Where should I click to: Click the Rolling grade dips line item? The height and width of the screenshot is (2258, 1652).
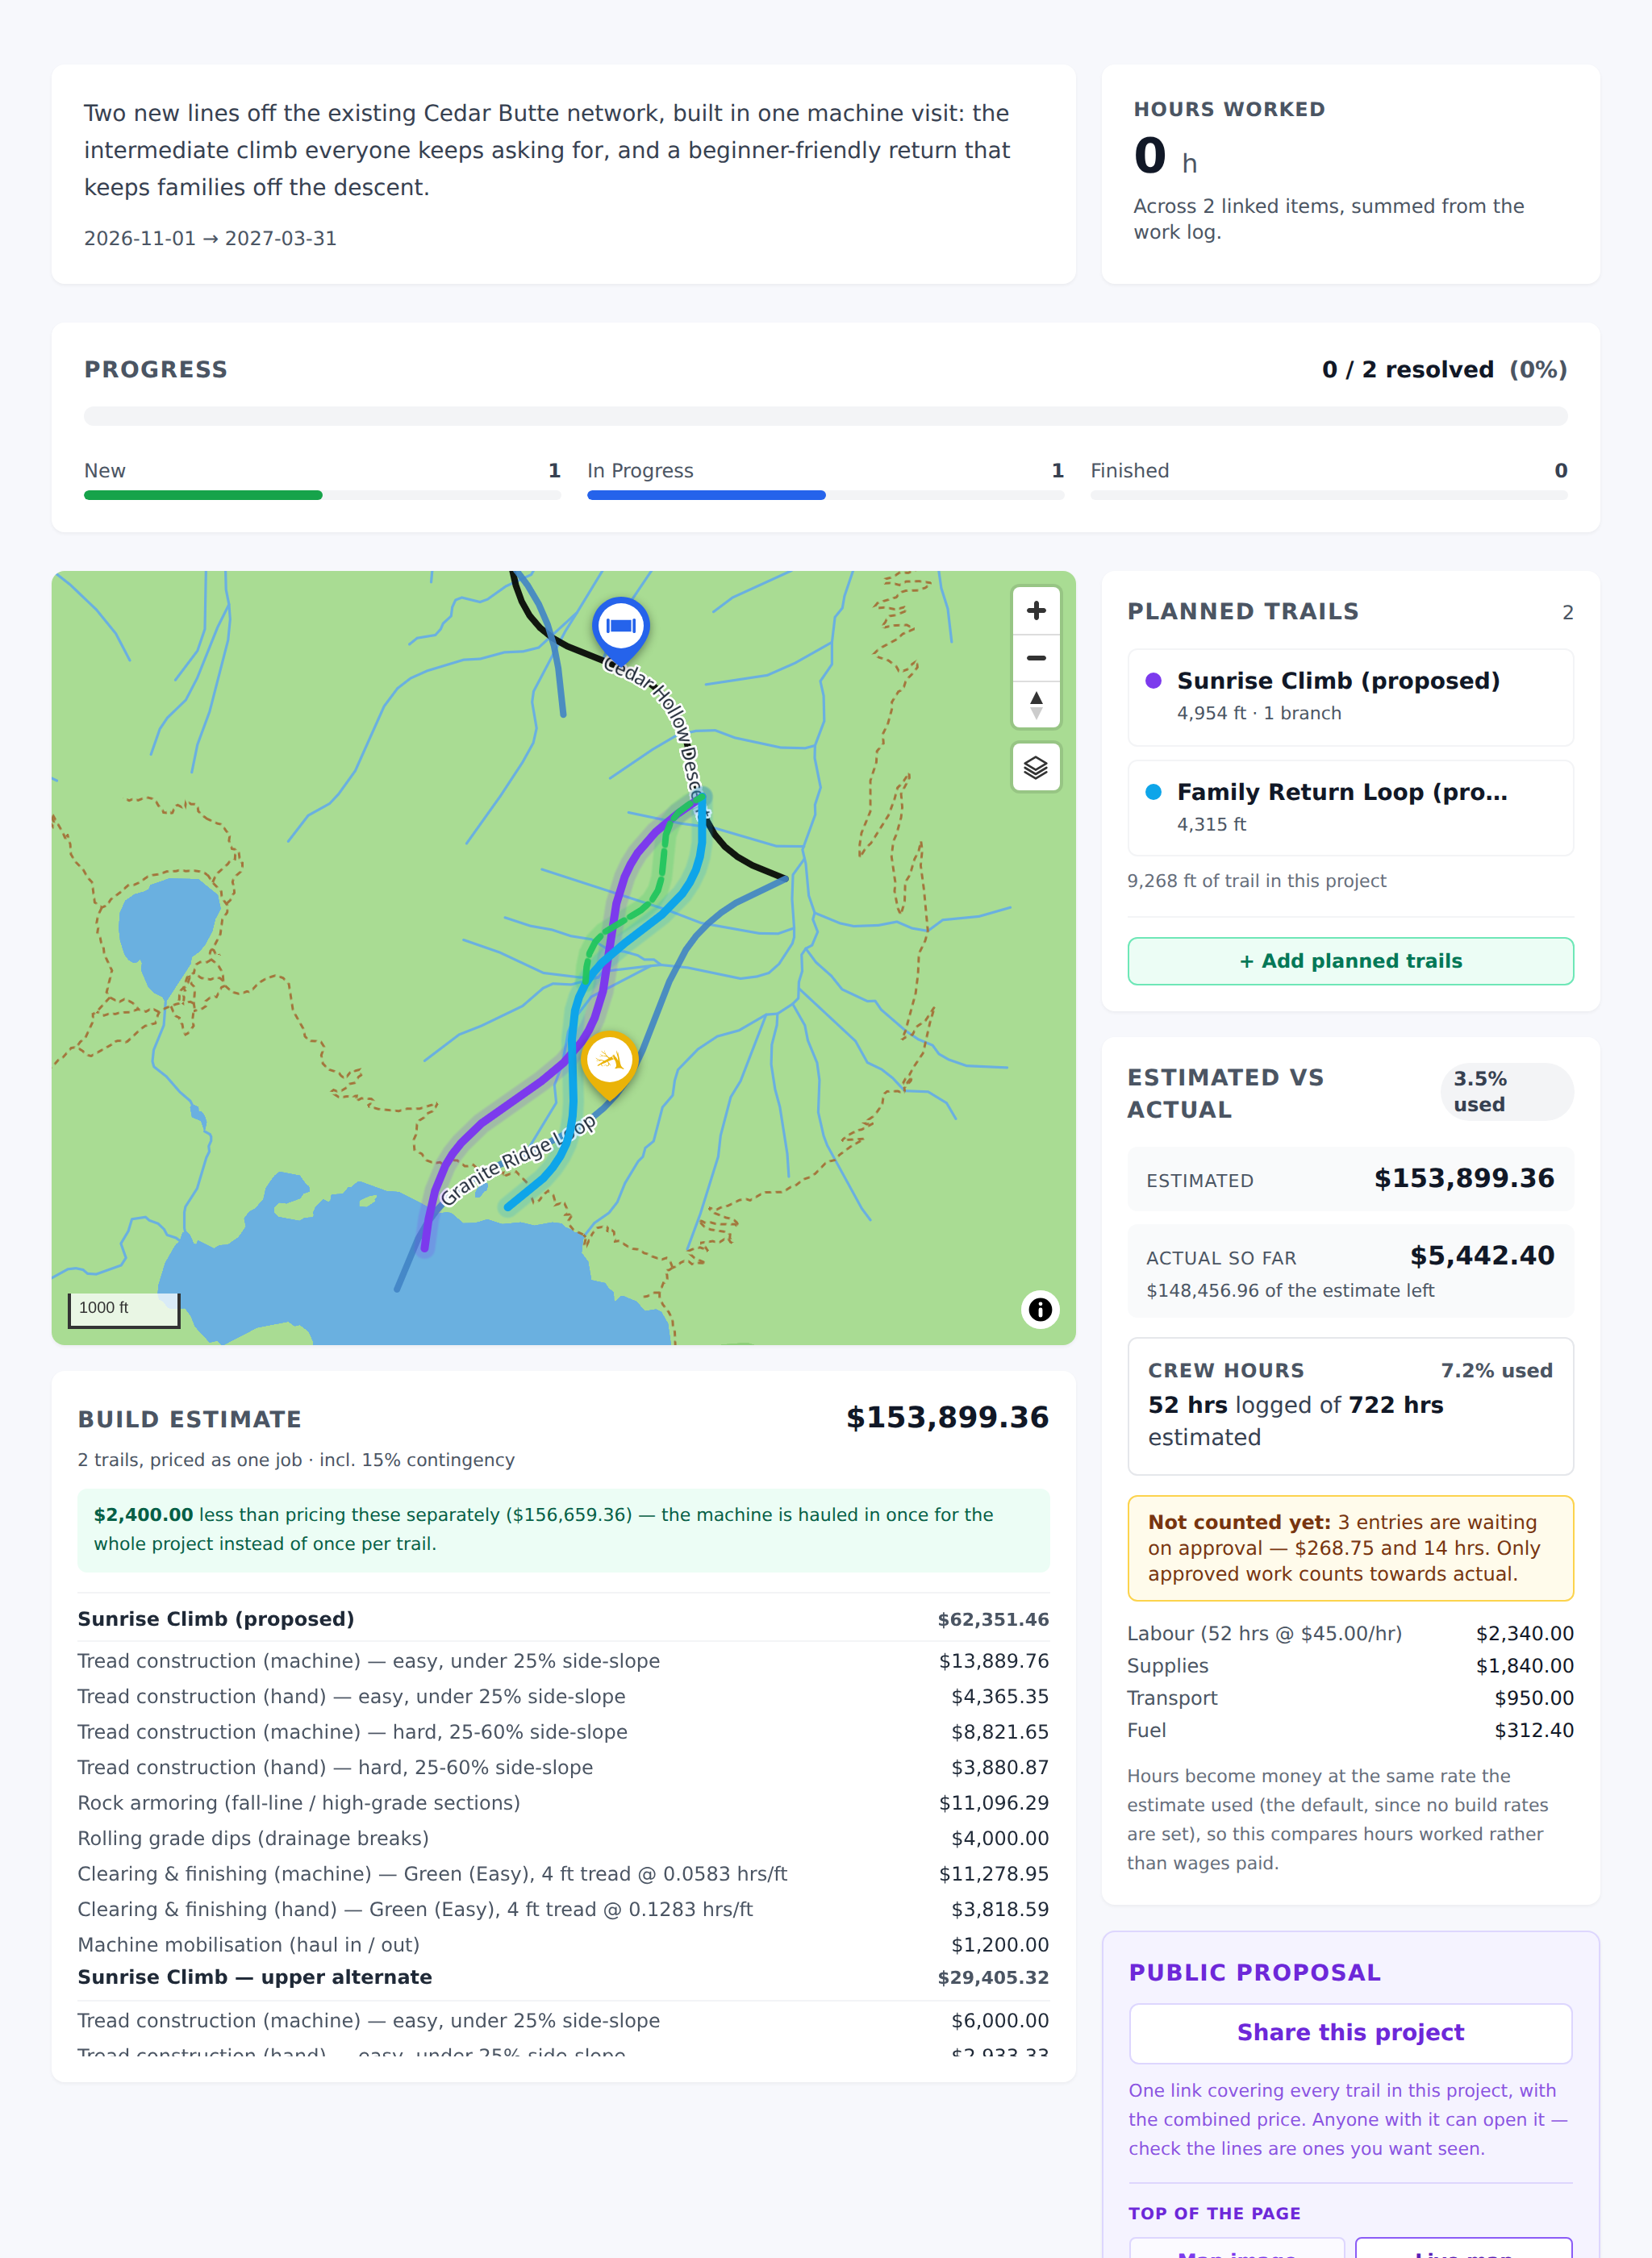tap(563, 1838)
